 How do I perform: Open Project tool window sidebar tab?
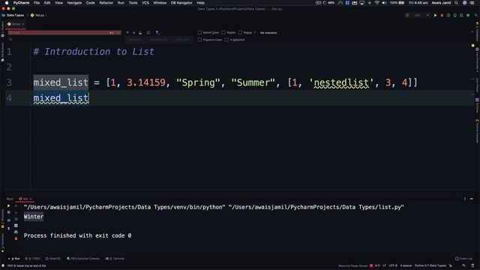point(2,28)
